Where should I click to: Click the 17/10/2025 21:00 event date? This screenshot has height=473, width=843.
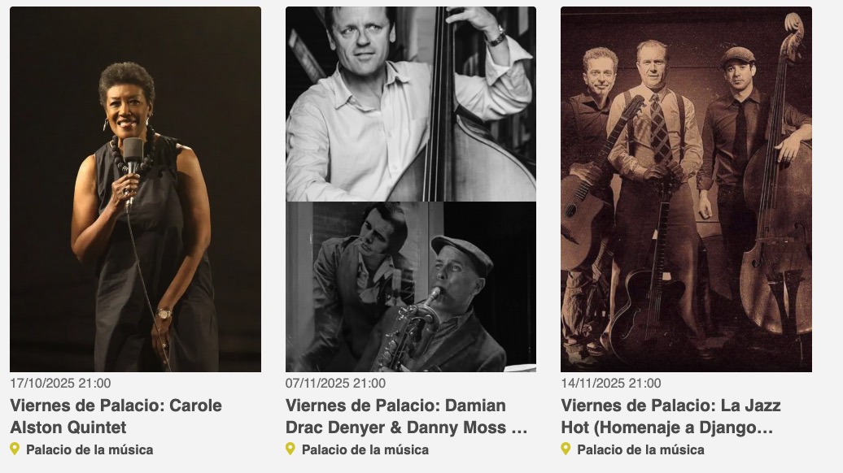pos(60,384)
